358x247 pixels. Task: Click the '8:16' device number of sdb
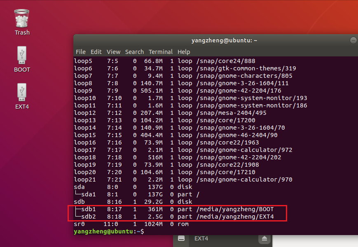[x=115, y=202]
